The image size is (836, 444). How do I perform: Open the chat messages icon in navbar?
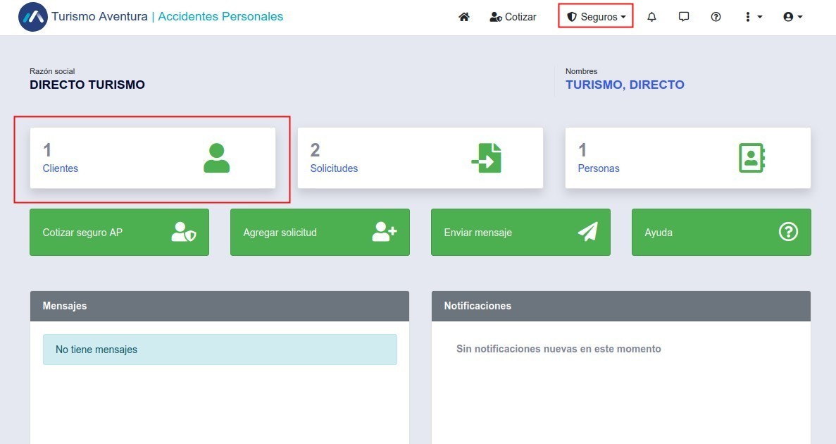coord(683,17)
